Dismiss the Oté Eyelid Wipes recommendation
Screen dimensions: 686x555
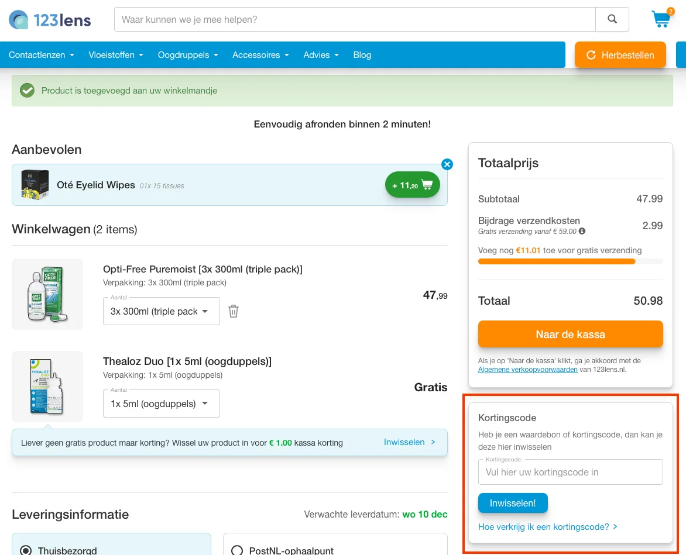click(x=447, y=164)
